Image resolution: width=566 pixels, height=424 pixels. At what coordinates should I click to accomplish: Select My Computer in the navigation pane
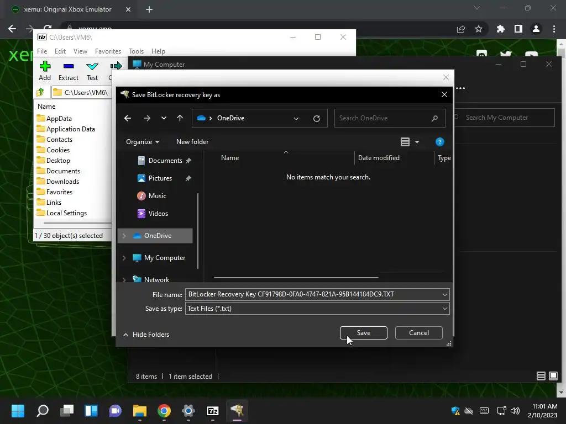click(165, 258)
